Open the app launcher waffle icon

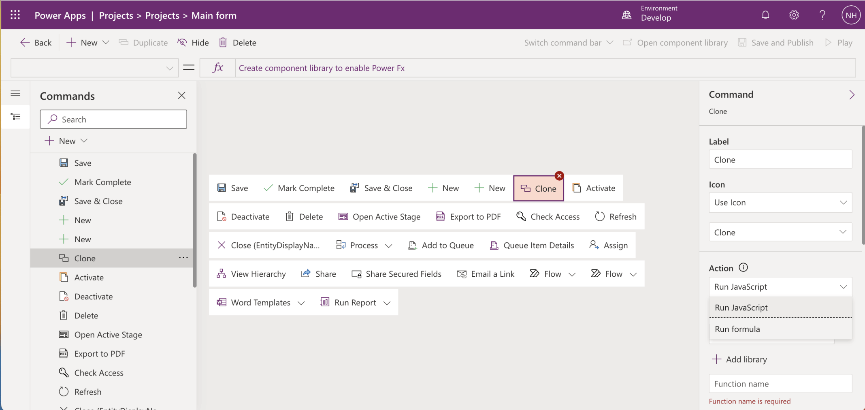pos(15,15)
